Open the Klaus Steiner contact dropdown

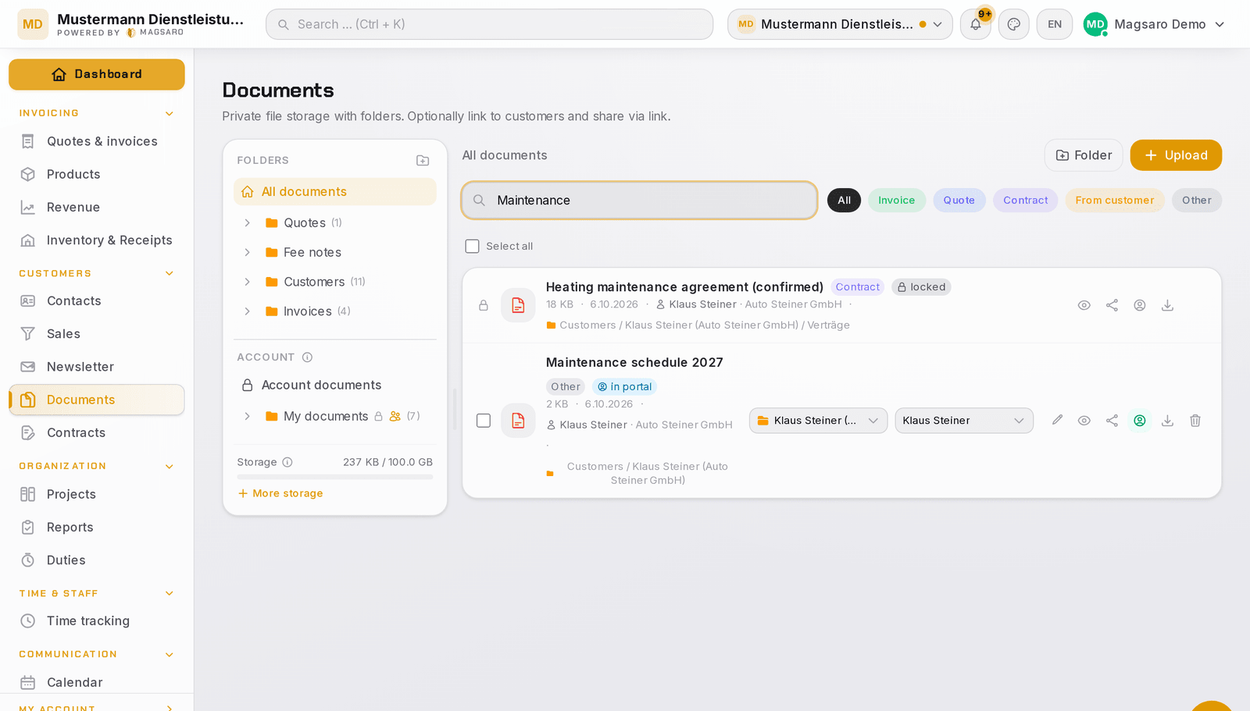click(964, 421)
